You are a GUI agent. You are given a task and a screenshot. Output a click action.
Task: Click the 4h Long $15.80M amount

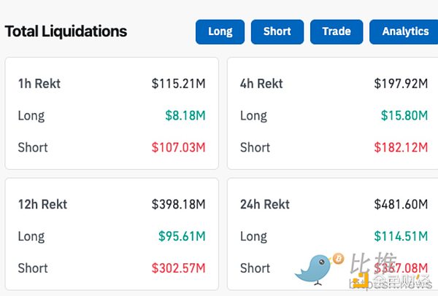tap(404, 115)
